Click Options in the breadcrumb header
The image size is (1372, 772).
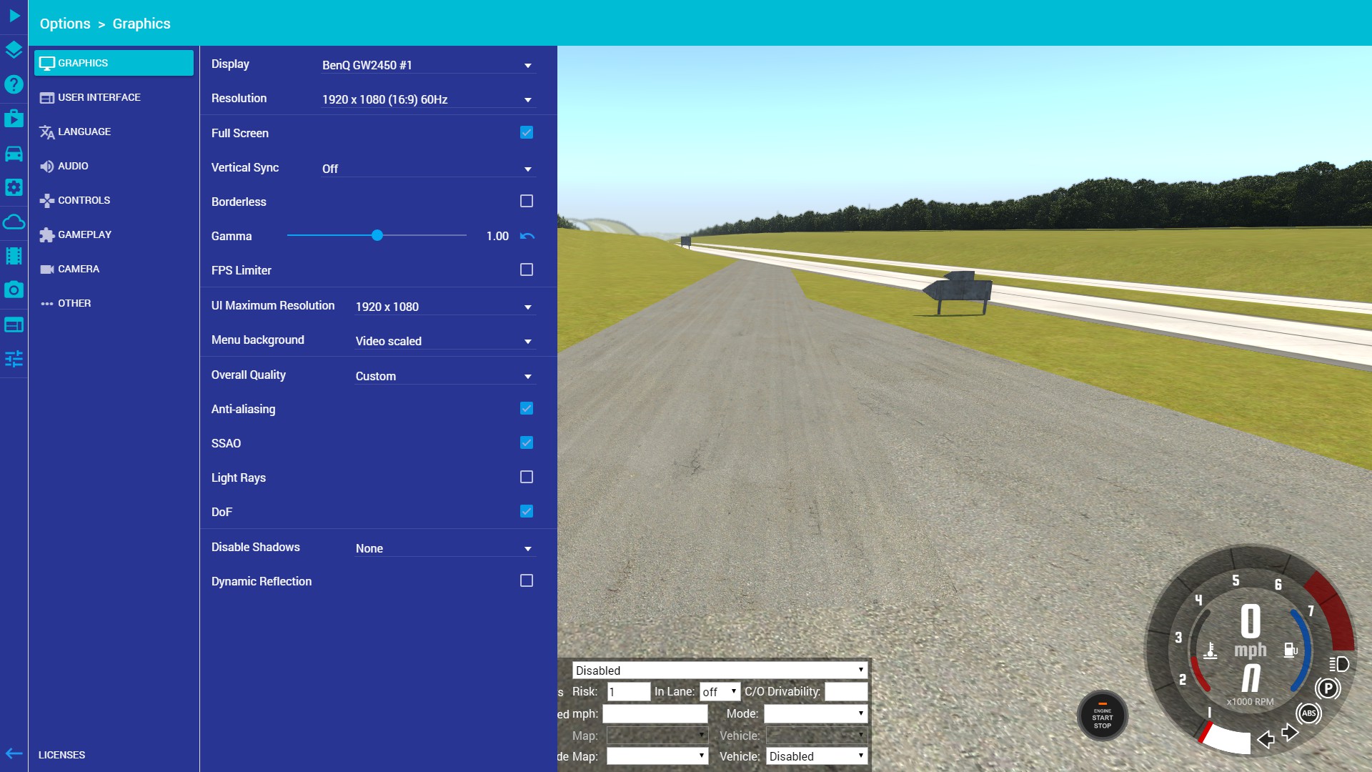65,24
